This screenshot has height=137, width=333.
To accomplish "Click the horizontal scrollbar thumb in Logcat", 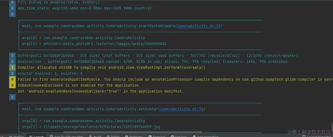I will point(133,132).
